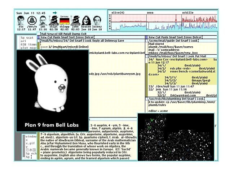Click the 'editor = acme' line in plumbing

[x=158, y=111]
